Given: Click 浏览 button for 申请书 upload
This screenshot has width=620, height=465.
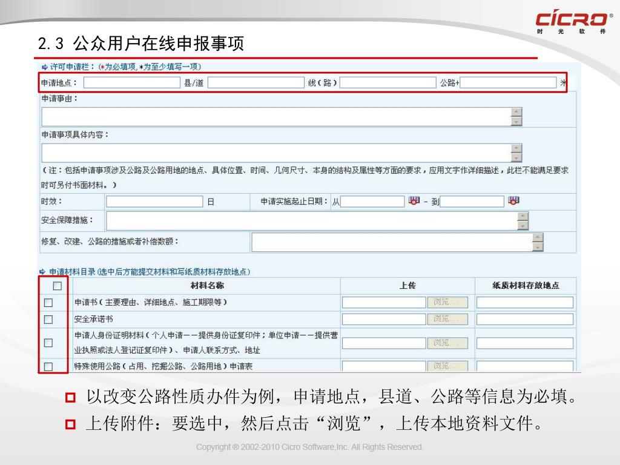Looking at the screenshot, I should (x=448, y=302).
